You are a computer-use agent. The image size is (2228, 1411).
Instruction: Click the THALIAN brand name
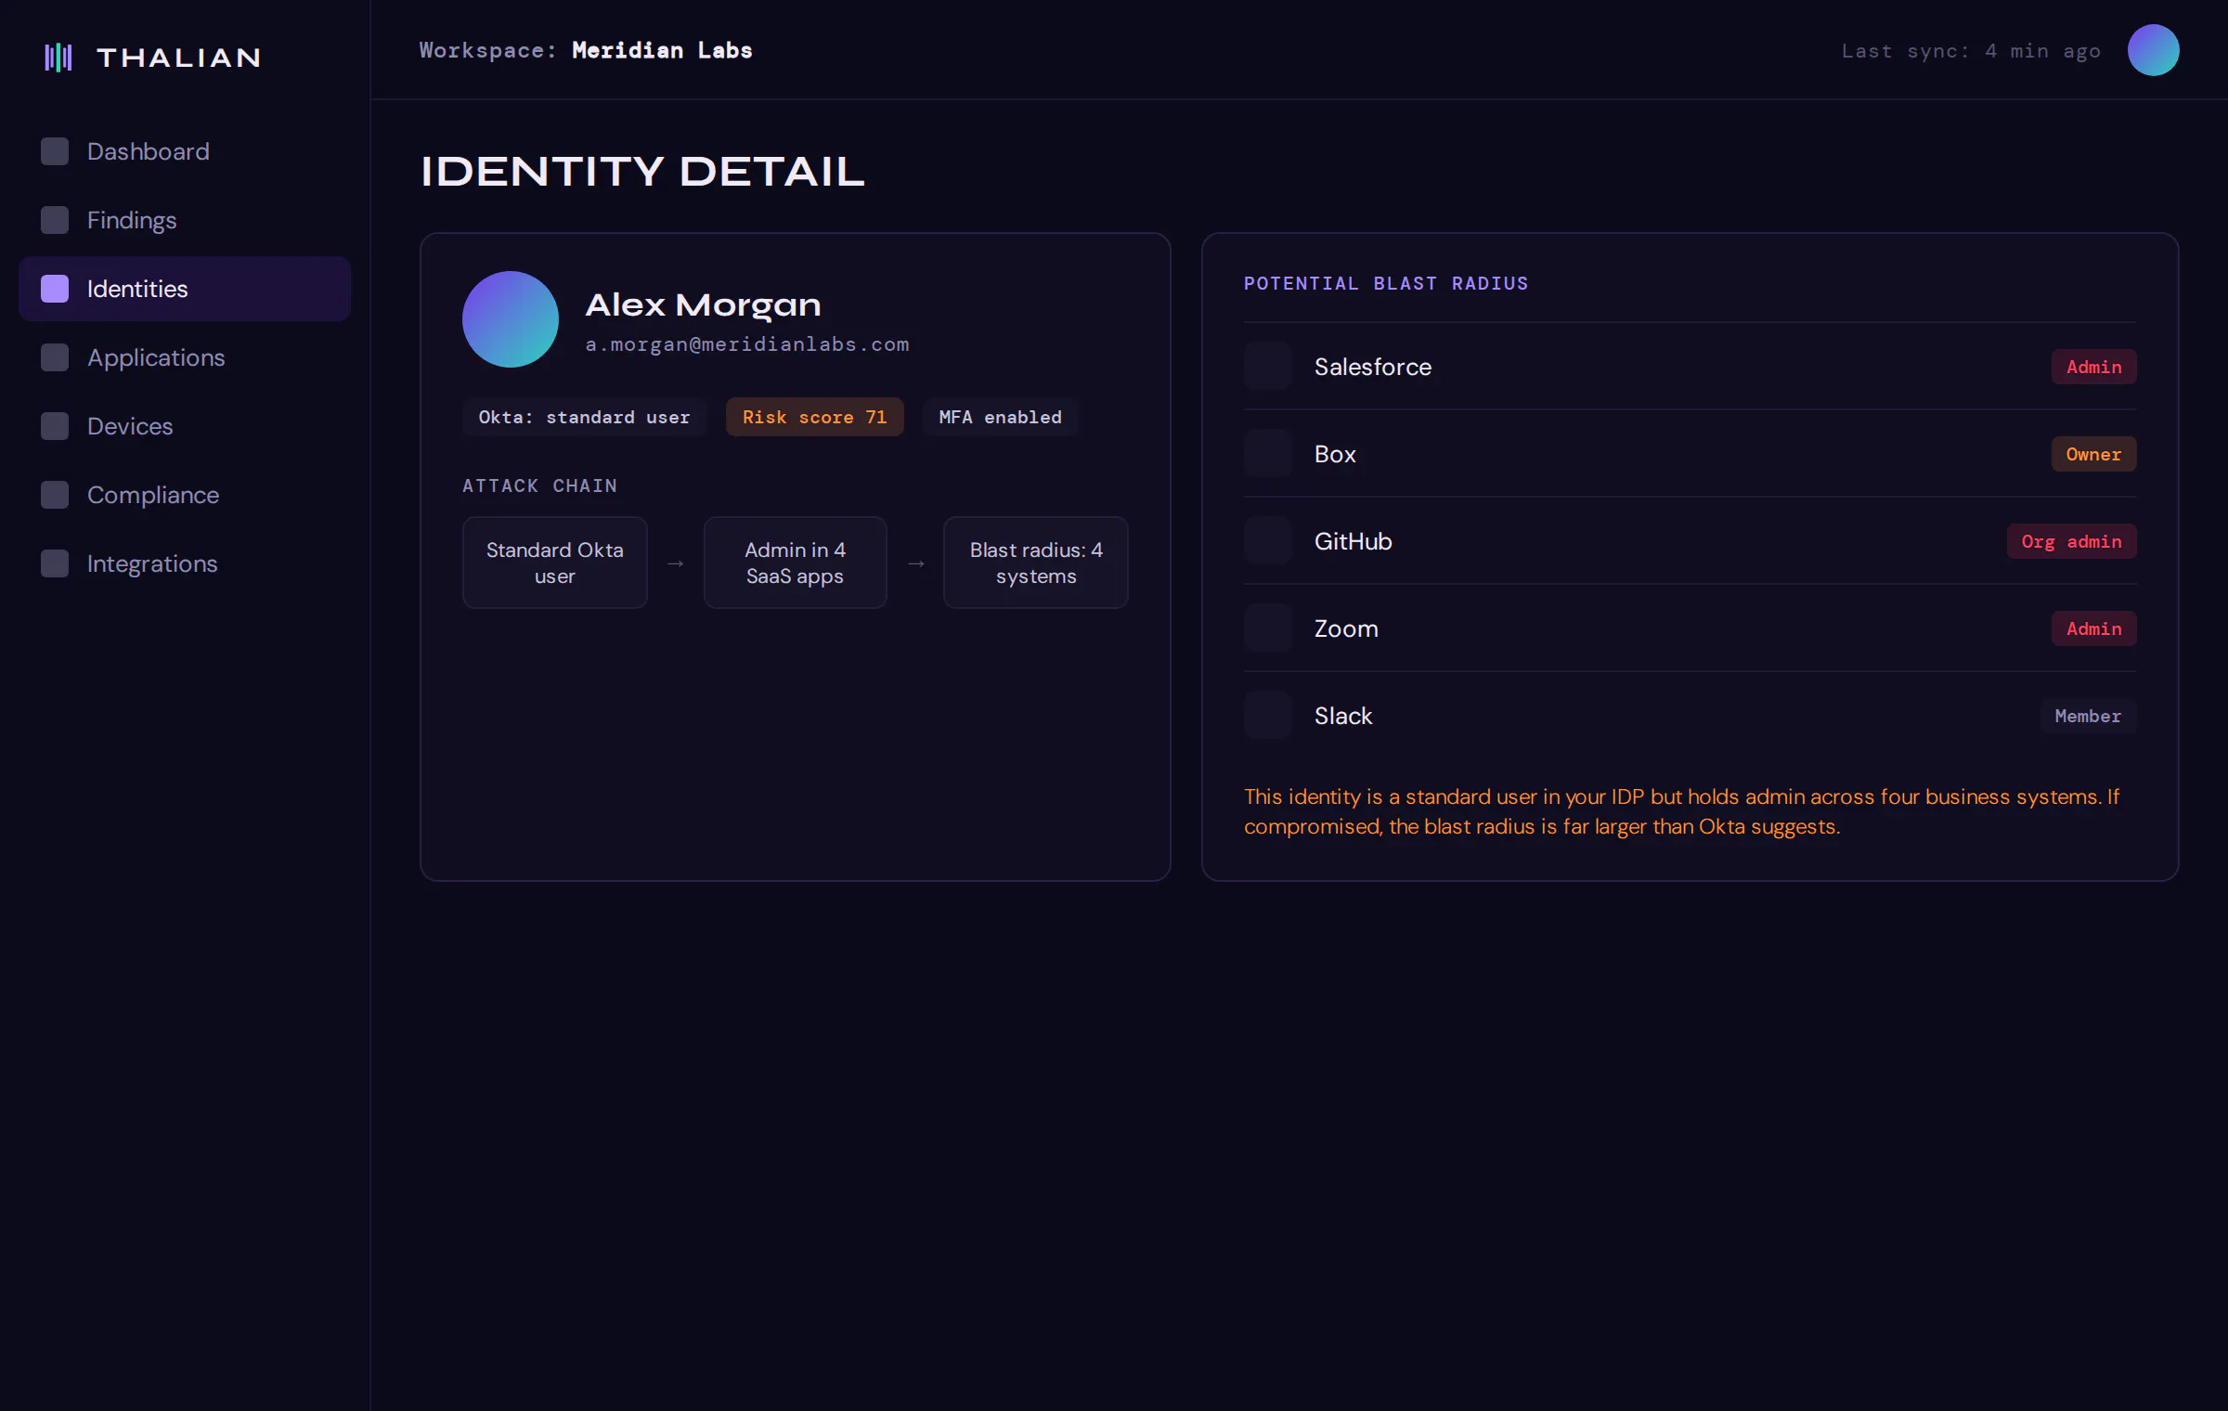(178, 58)
